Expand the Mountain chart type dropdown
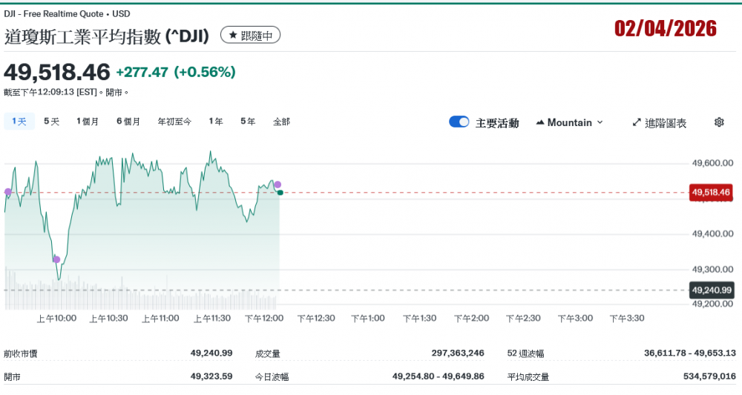This screenshot has height=395, width=742. tap(600, 122)
